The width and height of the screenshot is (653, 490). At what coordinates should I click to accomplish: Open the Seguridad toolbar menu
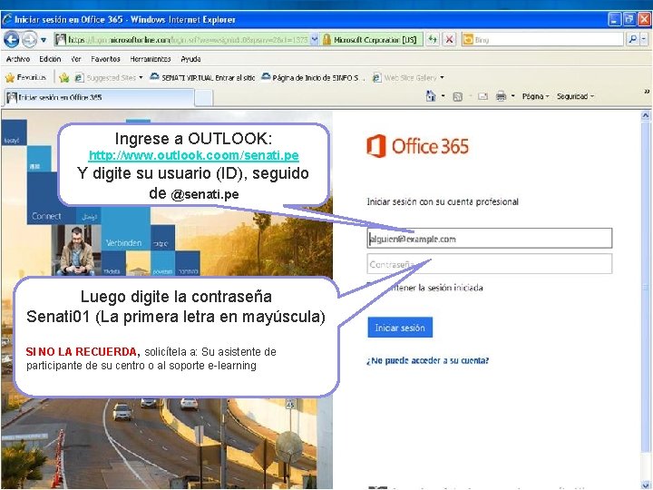pos(575,96)
